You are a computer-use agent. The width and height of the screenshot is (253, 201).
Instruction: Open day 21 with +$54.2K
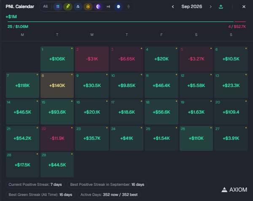[x=22, y=139]
